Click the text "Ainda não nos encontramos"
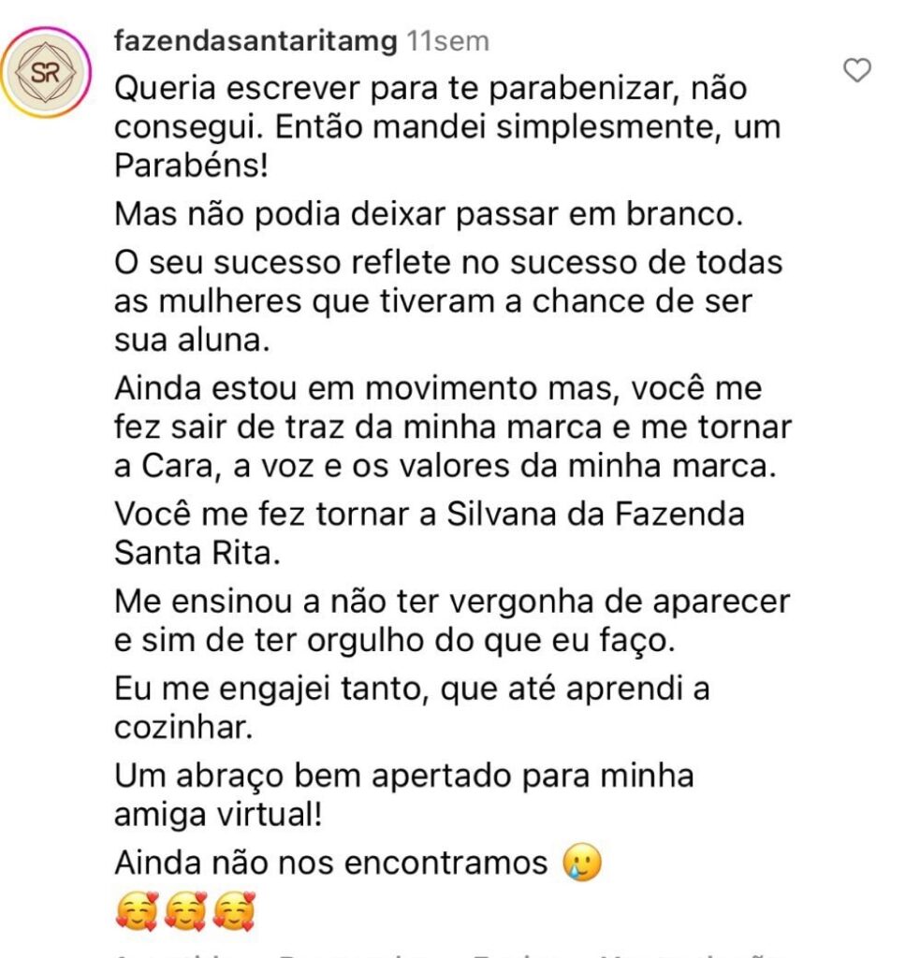 [x=330, y=863]
